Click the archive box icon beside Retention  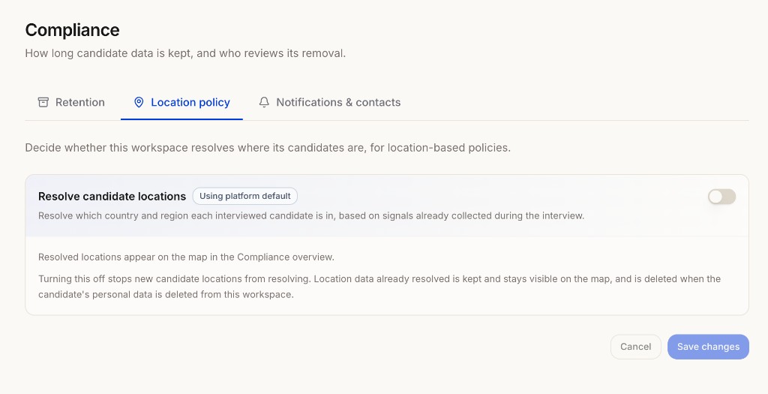pyautogui.click(x=43, y=102)
